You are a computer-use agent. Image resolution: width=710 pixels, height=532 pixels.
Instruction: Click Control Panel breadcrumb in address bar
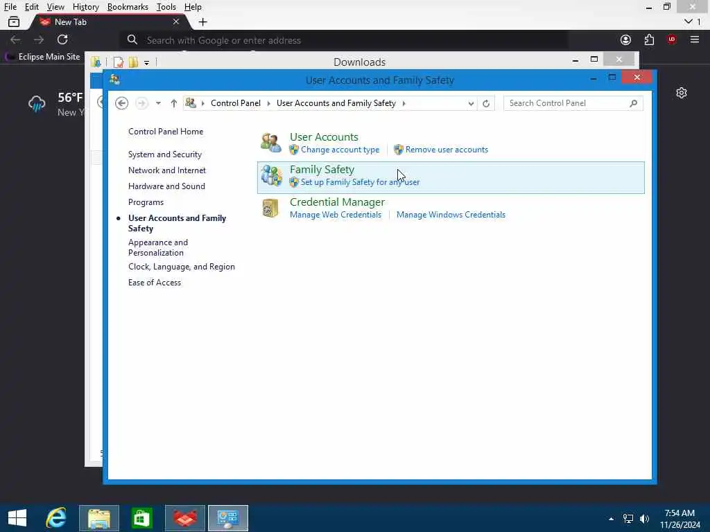coord(236,103)
